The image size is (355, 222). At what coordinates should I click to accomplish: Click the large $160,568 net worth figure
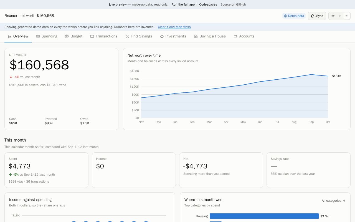[39, 65]
